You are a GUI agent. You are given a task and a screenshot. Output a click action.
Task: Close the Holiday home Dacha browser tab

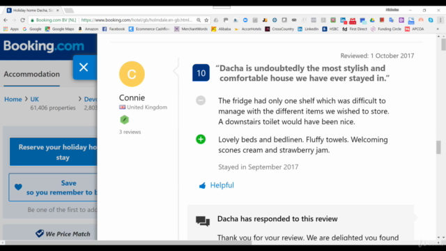click(57, 10)
